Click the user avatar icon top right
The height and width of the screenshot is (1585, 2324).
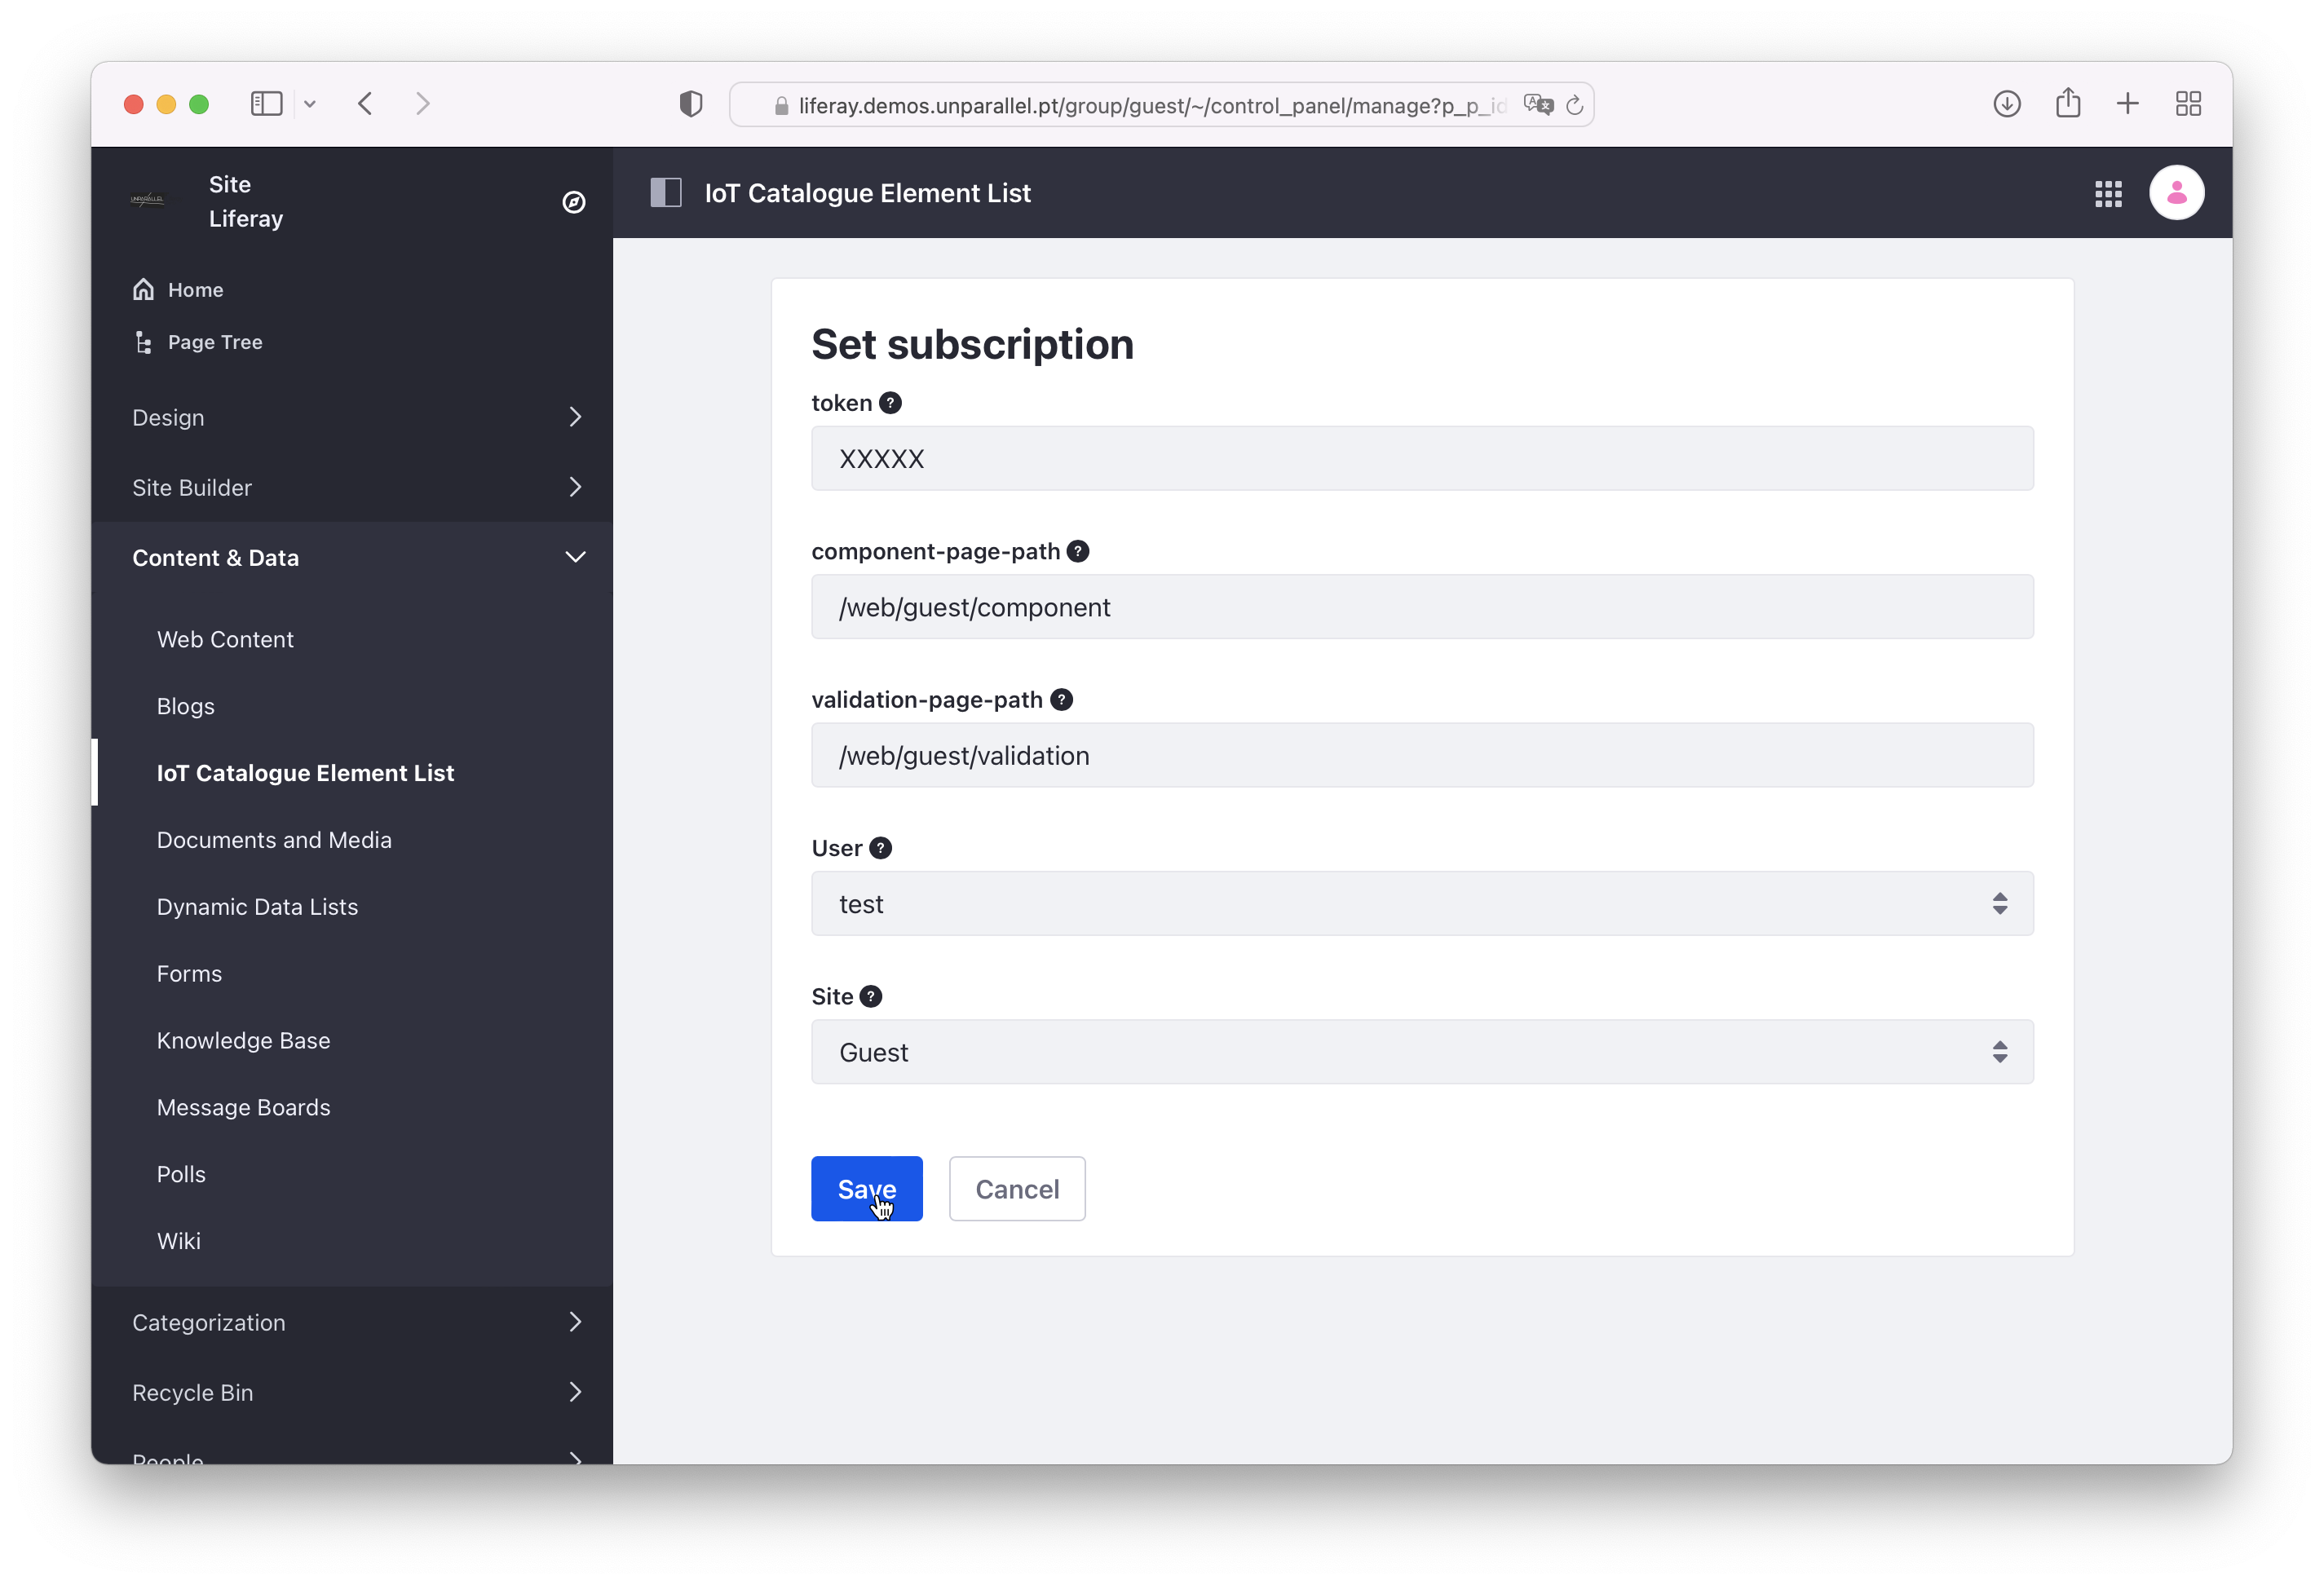[2177, 192]
